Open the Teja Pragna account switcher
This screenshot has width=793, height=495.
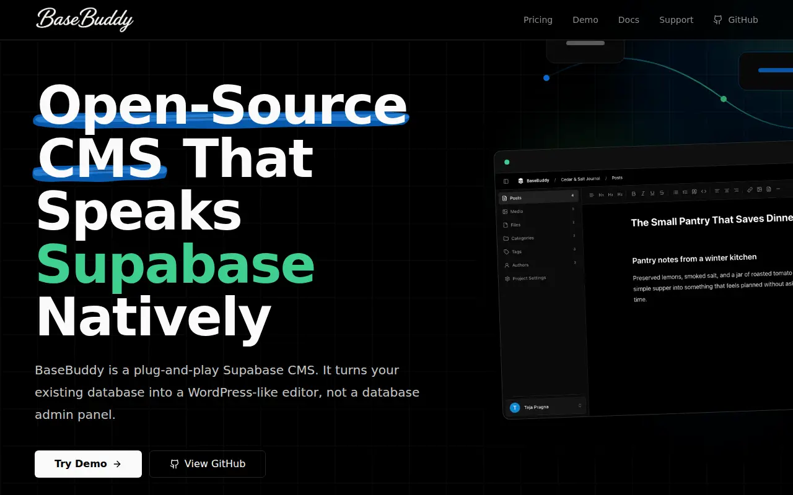coord(546,407)
